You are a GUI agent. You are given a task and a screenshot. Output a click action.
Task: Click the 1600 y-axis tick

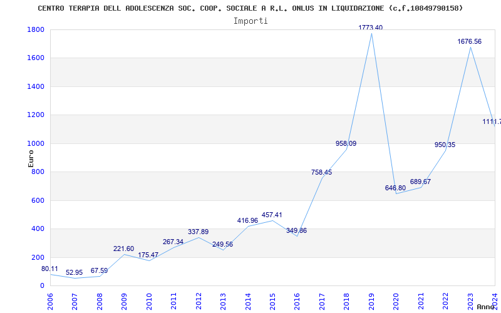tap(36, 58)
